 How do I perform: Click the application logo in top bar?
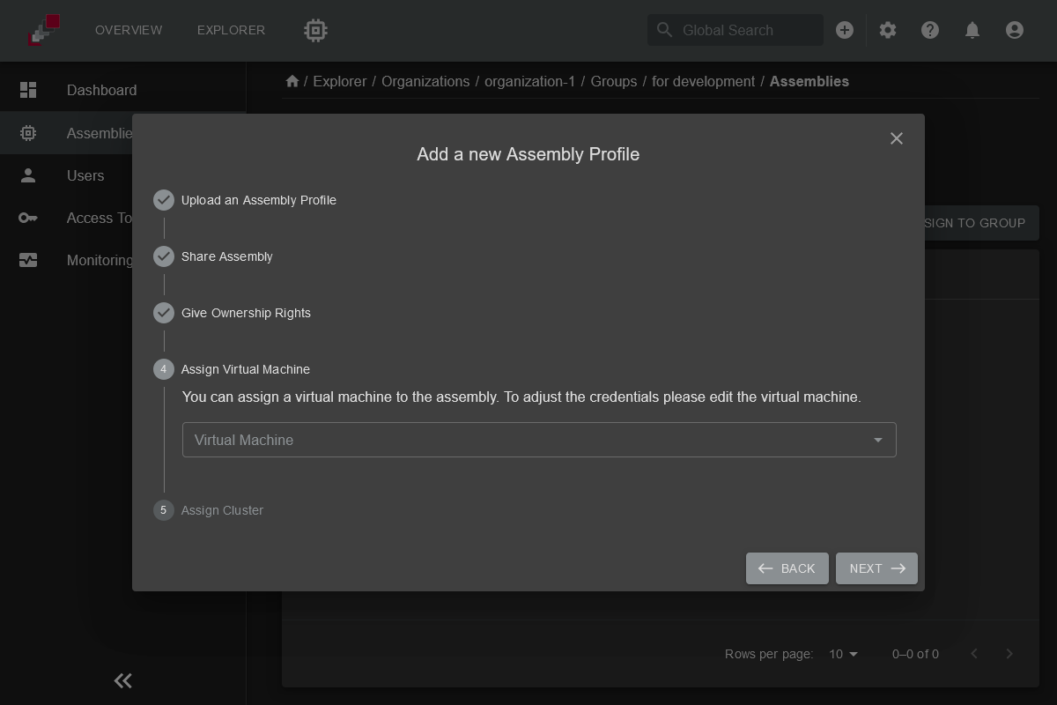[x=43, y=30]
